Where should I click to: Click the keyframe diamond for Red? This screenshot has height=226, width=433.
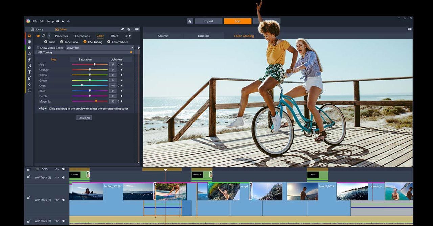(122, 65)
